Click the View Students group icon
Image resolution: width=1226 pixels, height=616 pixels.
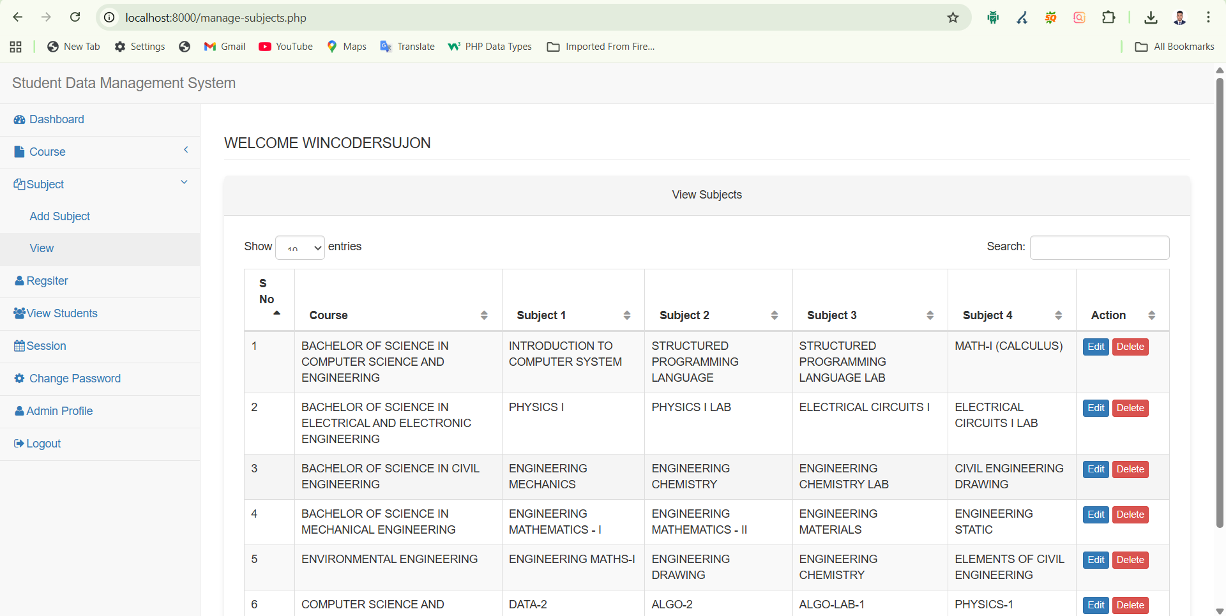coord(19,313)
